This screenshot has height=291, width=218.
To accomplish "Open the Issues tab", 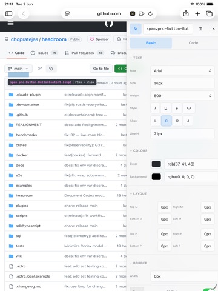I will (44, 53).
